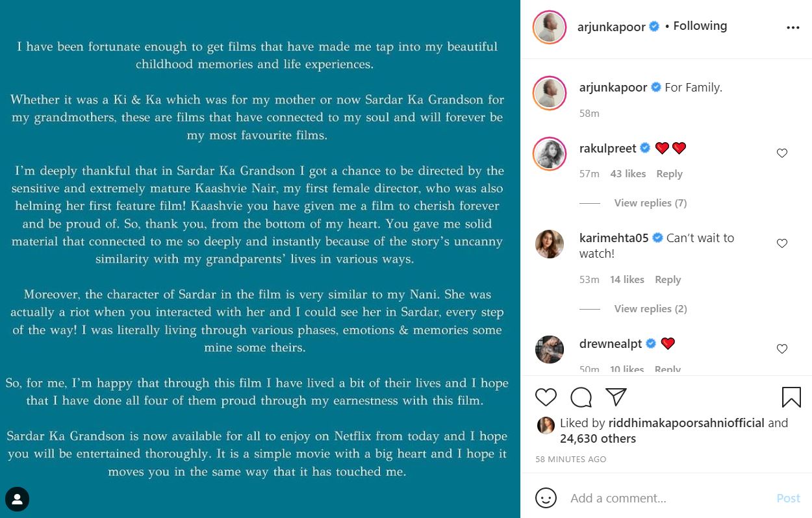Toggle like on rakulpreet's comment

(782, 153)
